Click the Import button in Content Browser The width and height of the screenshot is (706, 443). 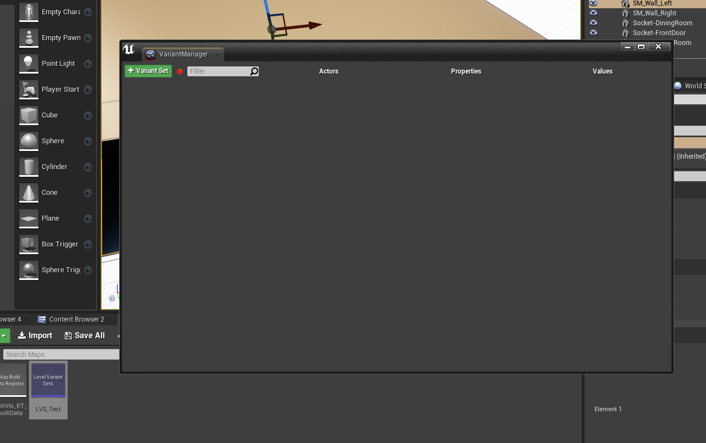[35, 335]
